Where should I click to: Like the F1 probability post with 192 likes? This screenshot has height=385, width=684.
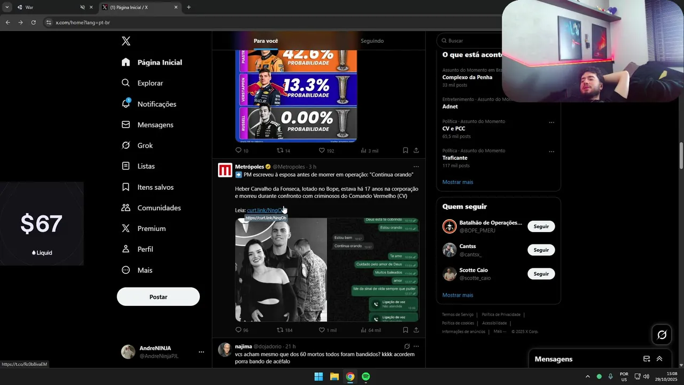tap(322, 151)
